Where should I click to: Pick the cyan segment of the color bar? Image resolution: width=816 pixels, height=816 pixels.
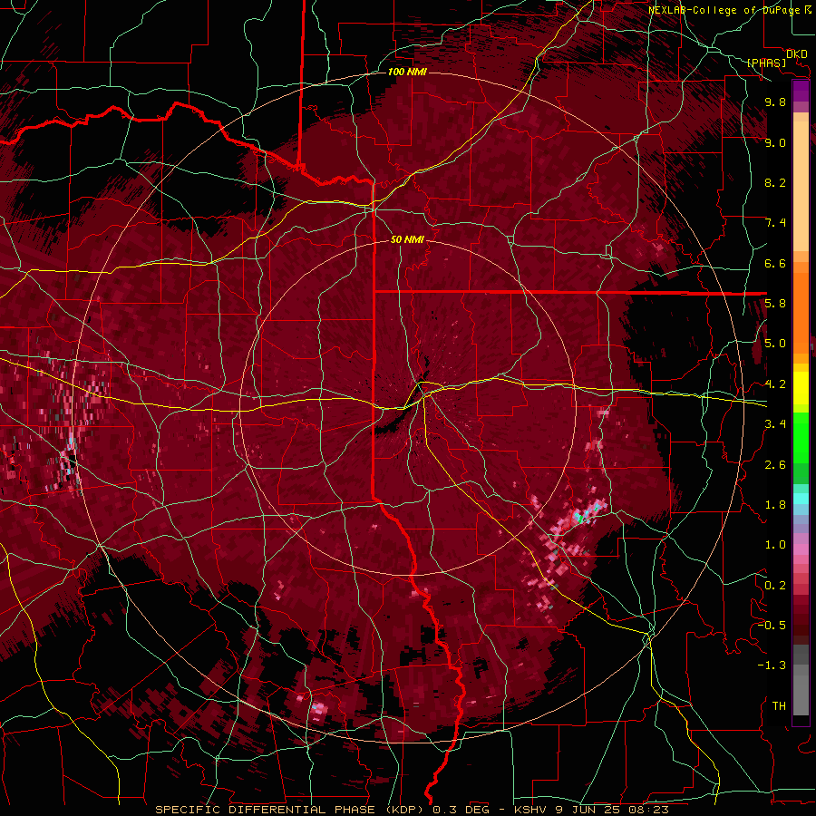tap(801, 499)
